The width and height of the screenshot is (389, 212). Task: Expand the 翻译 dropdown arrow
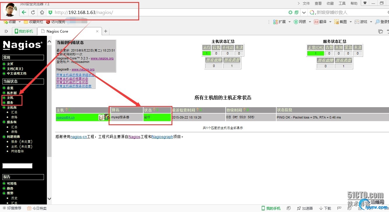point(330,22)
